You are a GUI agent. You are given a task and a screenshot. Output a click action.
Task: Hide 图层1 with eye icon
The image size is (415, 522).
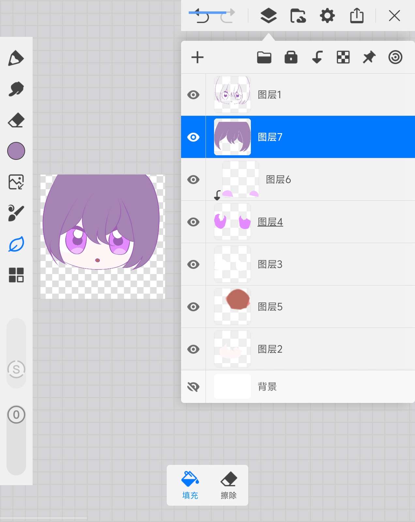coord(193,95)
